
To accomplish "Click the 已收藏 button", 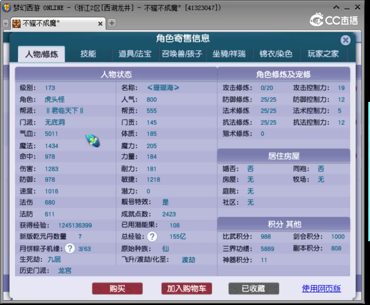I will tap(254, 289).
